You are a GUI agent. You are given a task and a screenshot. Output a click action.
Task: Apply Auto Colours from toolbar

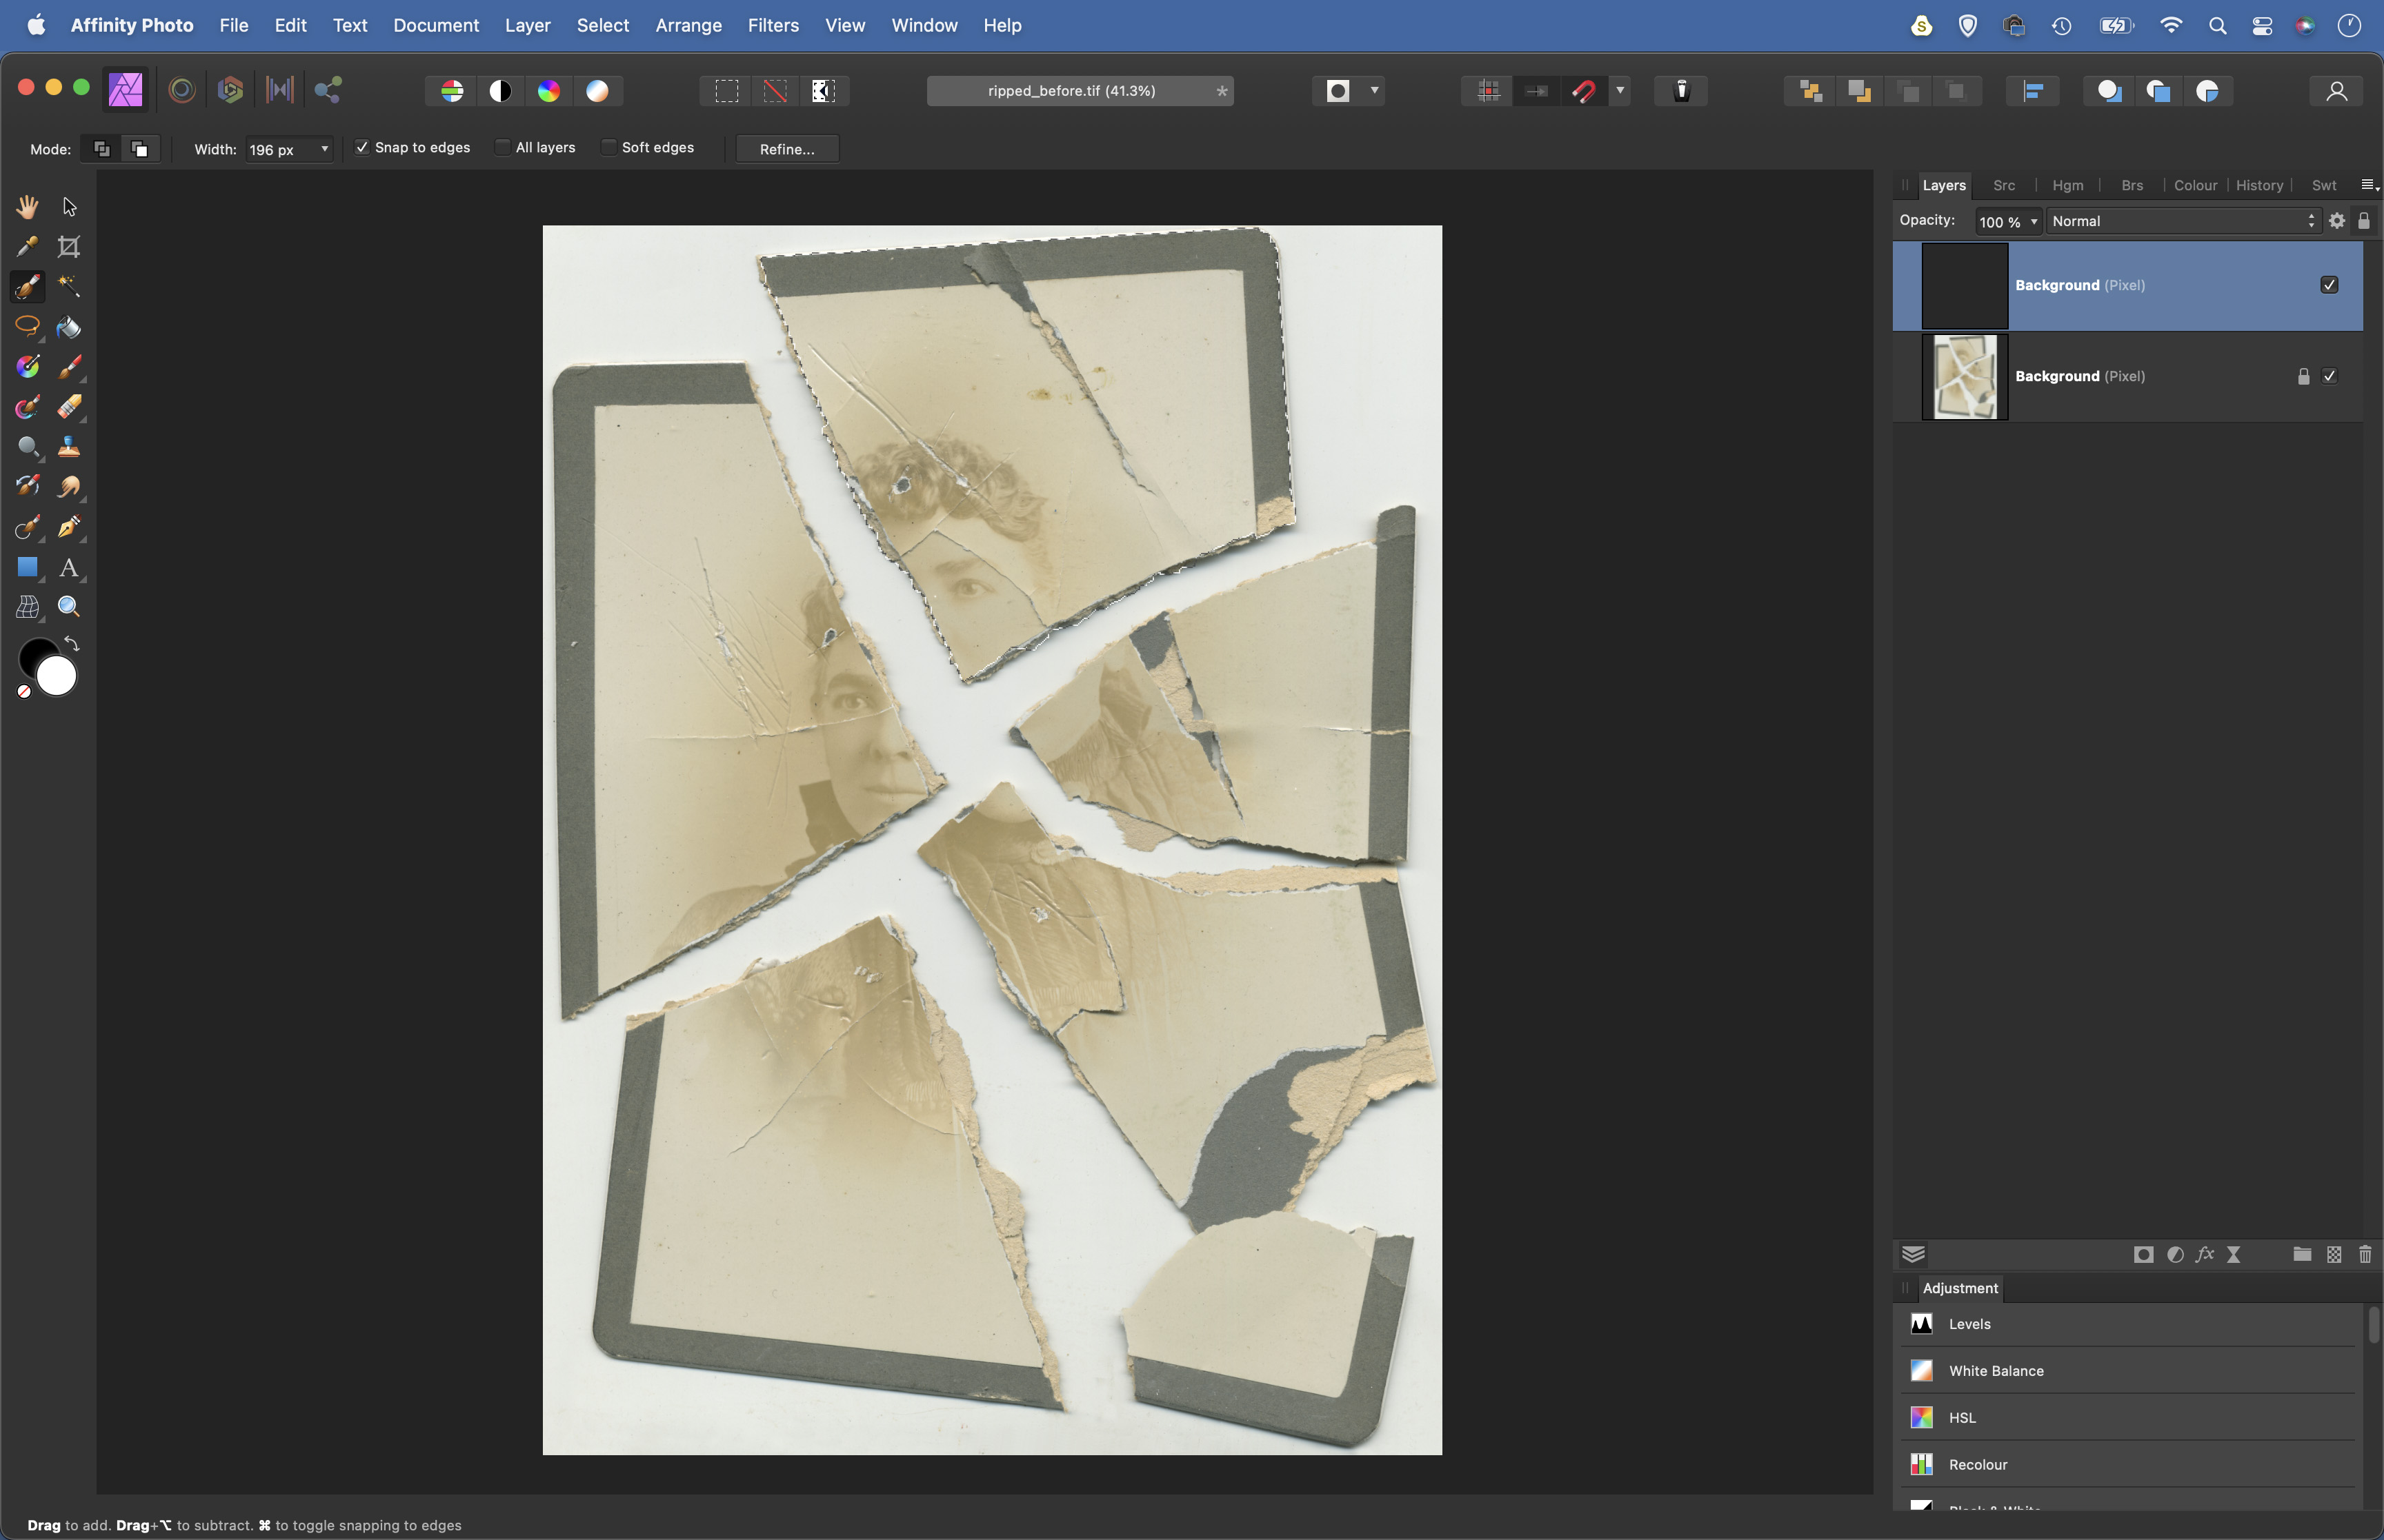(549, 91)
